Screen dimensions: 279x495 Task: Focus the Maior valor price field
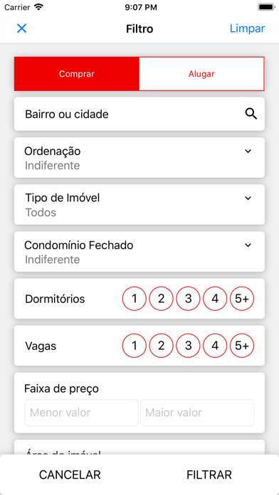click(x=197, y=412)
